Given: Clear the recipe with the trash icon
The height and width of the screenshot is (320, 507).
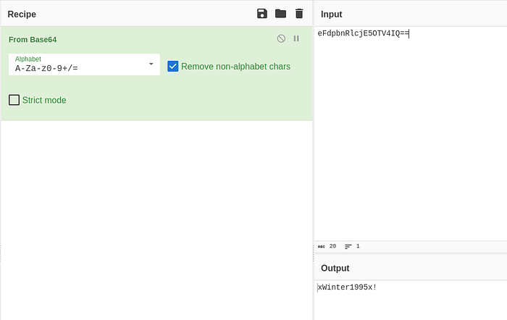Looking at the screenshot, I should pyautogui.click(x=299, y=14).
